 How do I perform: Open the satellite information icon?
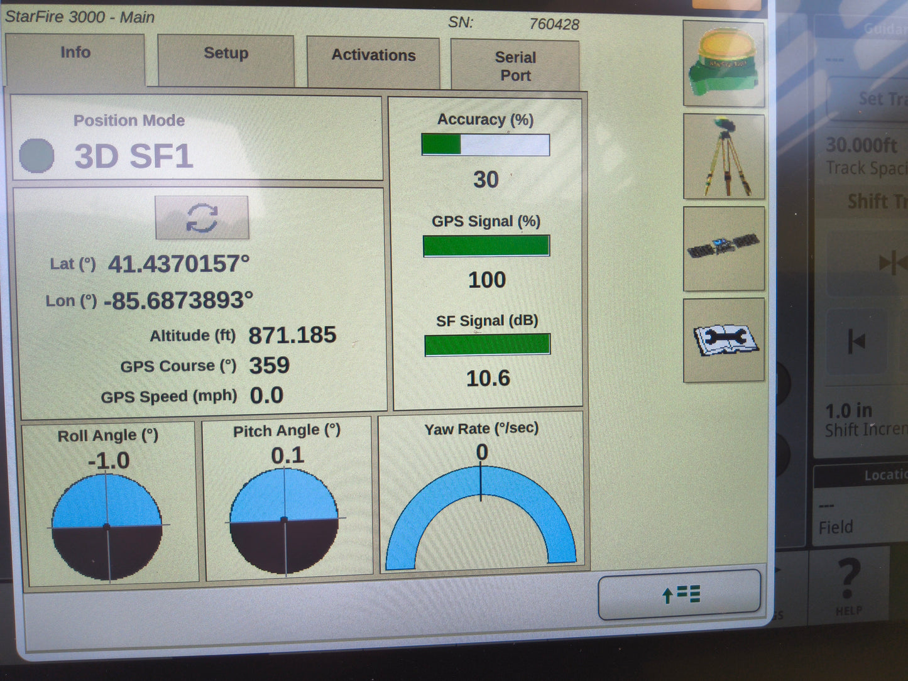(x=724, y=249)
